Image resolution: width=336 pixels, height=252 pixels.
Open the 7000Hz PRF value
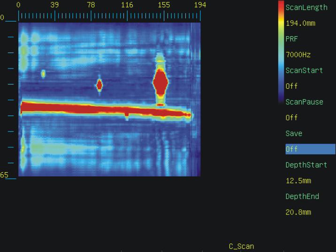point(298,55)
